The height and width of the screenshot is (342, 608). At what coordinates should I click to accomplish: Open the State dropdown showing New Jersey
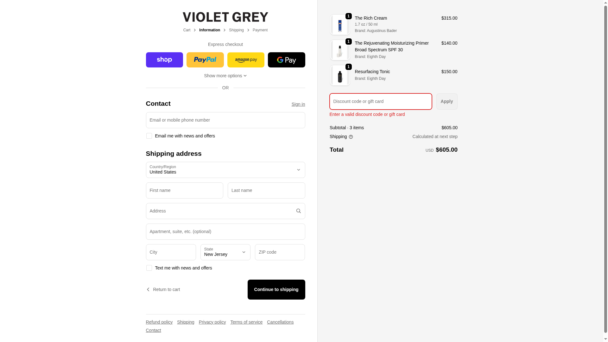225,252
